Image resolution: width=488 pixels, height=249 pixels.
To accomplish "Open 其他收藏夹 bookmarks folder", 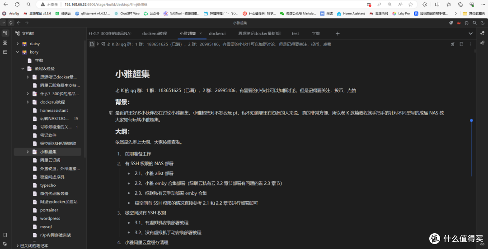I will click(x=474, y=14).
